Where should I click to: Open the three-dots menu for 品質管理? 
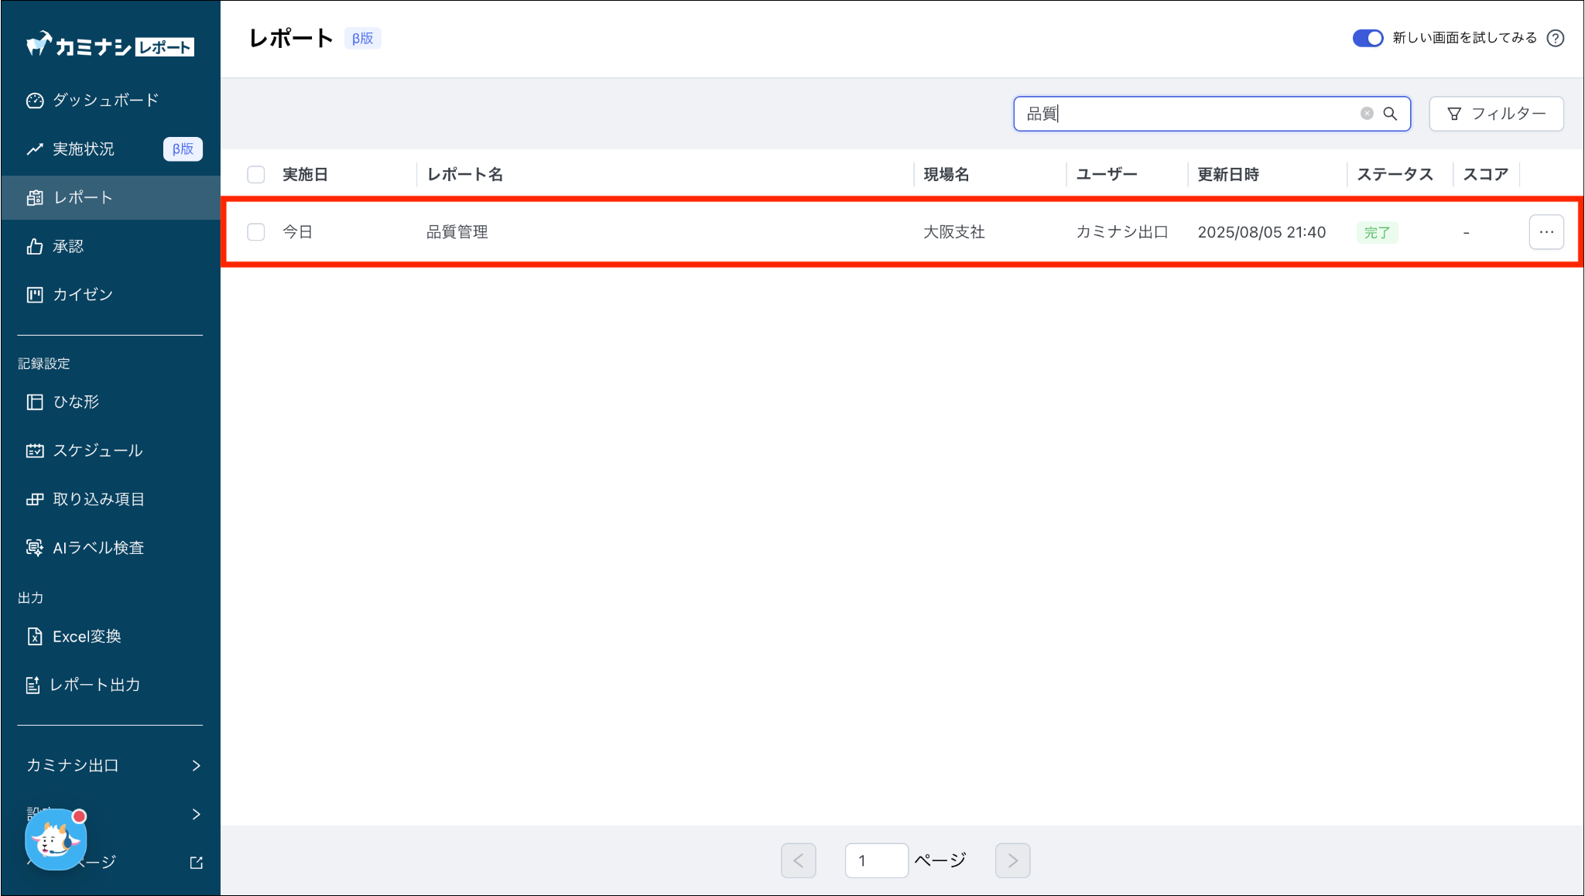pos(1546,232)
